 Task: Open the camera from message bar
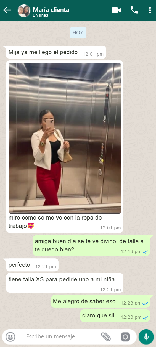(x=125, y=337)
